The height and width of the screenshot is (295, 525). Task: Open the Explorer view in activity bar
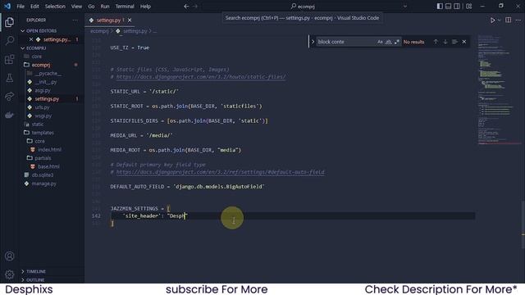(9, 22)
